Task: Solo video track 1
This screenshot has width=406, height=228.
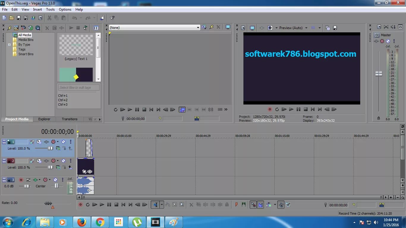Action: [x=71, y=142]
